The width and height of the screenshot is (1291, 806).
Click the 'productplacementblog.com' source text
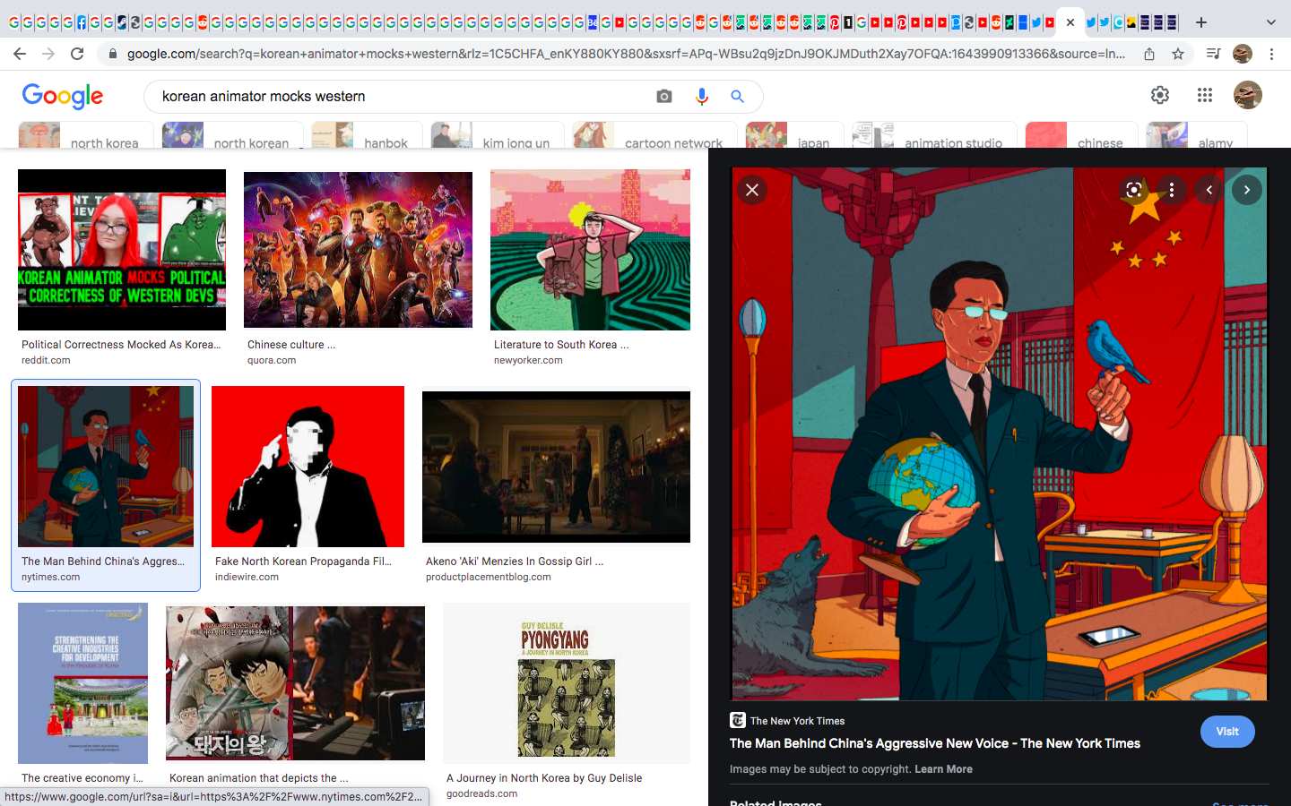489,577
